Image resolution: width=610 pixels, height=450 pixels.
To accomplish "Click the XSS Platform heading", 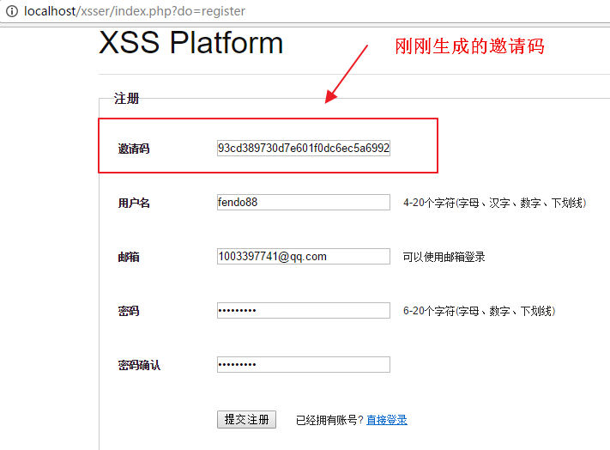I will [x=191, y=42].
